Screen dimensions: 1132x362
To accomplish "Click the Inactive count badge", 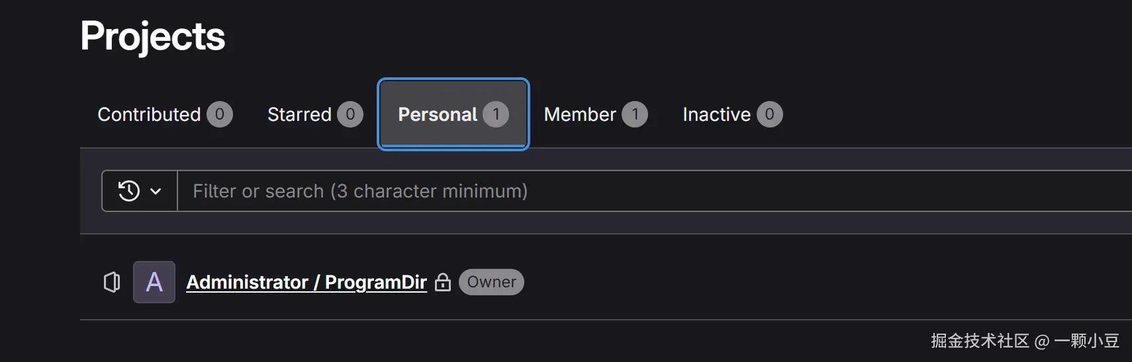I will pos(769,114).
